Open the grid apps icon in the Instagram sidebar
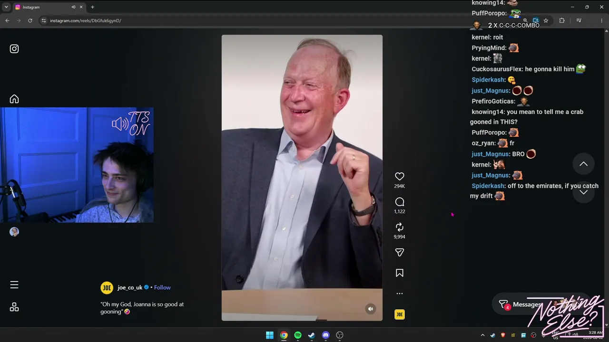Image resolution: width=609 pixels, height=342 pixels. pyautogui.click(x=14, y=307)
